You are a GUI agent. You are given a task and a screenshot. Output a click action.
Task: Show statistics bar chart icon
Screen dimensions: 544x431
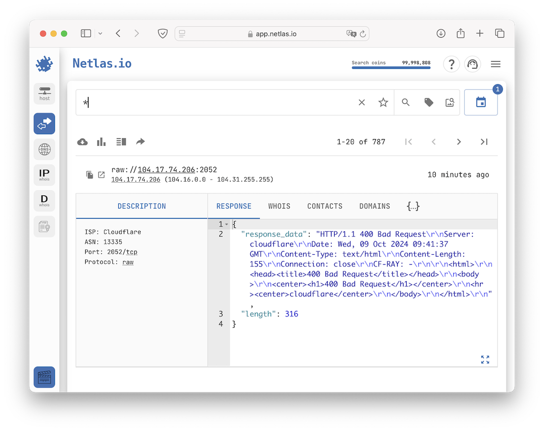pyautogui.click(x=101, y=142)
